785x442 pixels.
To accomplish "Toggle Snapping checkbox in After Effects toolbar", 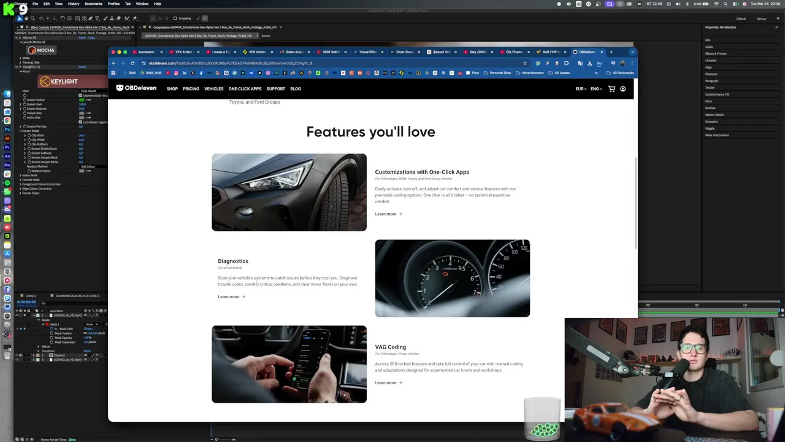I will (174, 18).
